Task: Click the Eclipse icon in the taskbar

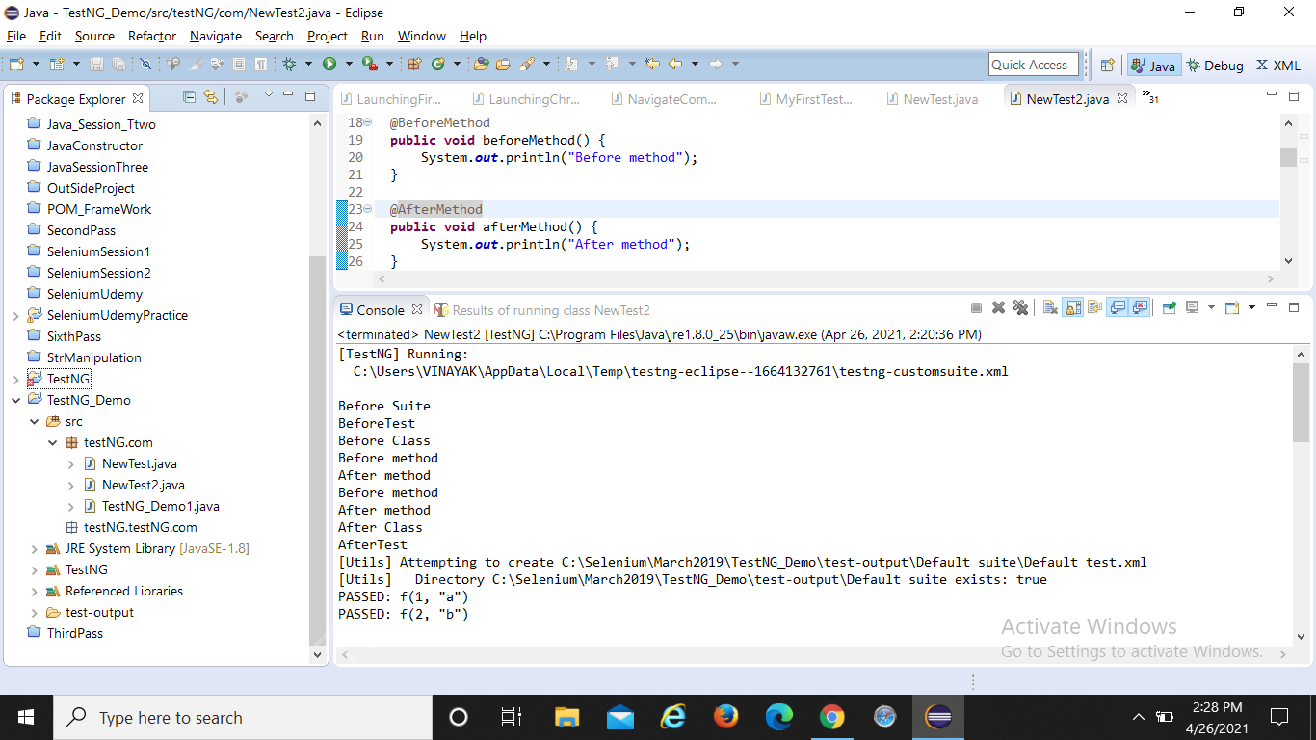Action: 937,717
